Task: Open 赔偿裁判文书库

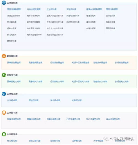Action: click(x=100, y=81)
